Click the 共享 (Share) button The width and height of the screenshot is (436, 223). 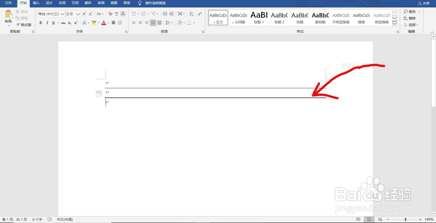click(x=424, y=3)
